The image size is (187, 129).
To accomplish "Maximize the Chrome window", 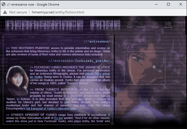I will coord(168,4).
